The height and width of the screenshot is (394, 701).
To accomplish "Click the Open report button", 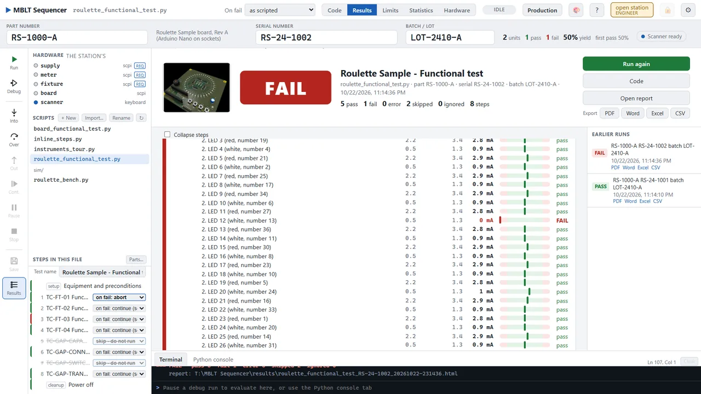I will [636, 99].
